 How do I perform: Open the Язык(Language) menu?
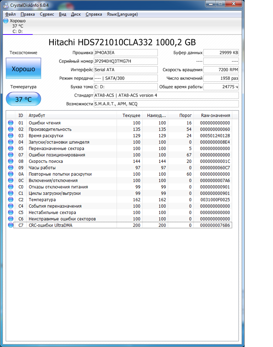[x=122, y=14]
